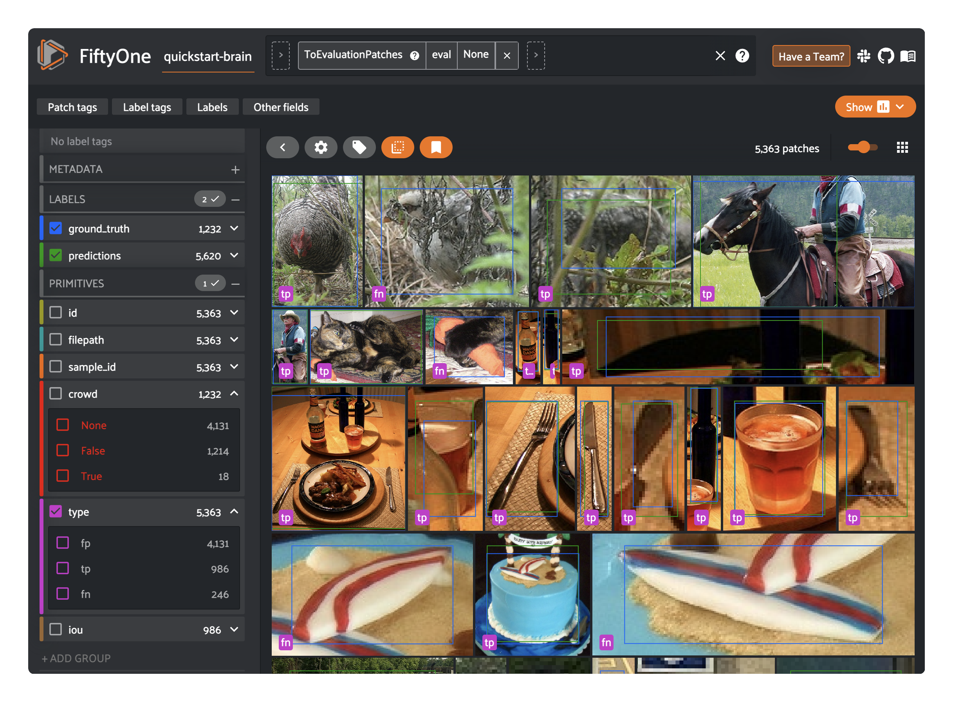Toggle the predictions checkbox
The width and height of the screenshot is (953, 702).
pyautogui.click(x=56, y=255)
